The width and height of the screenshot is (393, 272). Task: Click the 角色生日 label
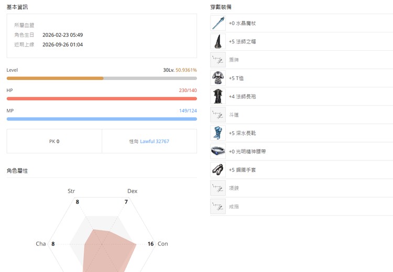[24, 35]
